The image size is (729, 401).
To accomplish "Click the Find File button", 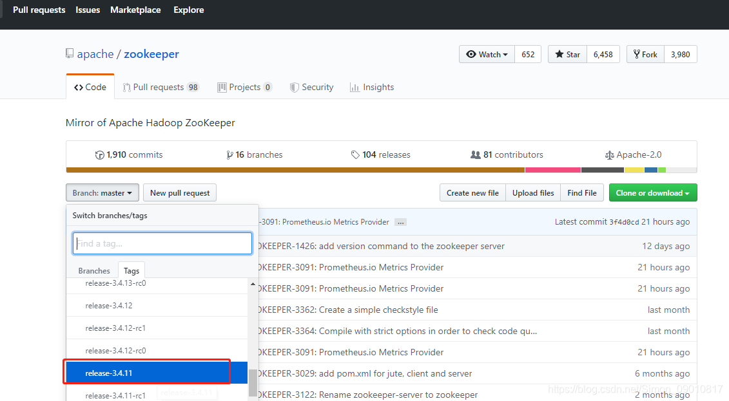I will tap(582, 192).
